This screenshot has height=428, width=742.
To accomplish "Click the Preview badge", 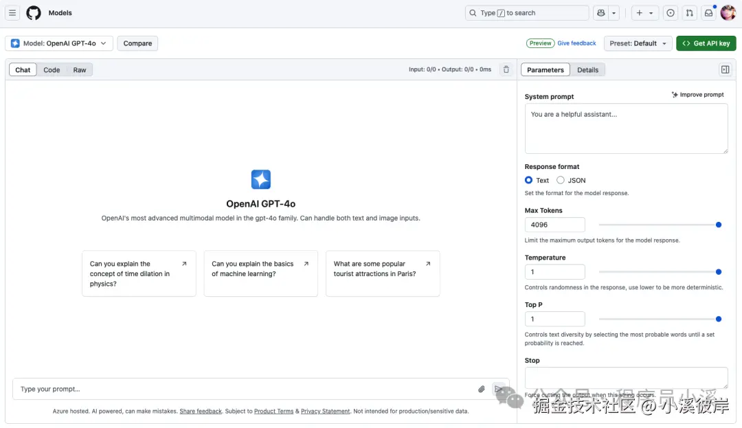I will point(541,43).
